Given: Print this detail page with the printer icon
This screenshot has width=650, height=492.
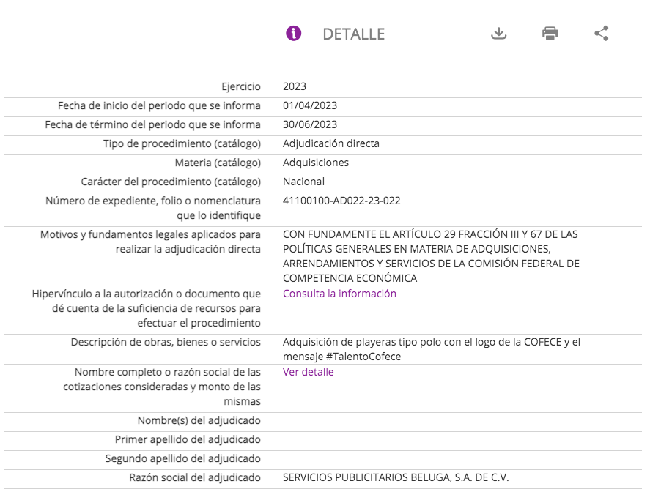Looking at the screenshot, I should [550, 34].
